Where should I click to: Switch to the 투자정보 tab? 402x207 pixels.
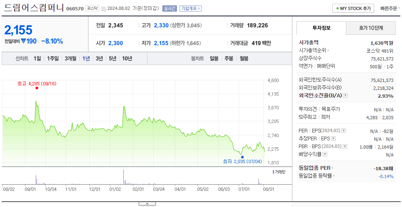(321, 28)
